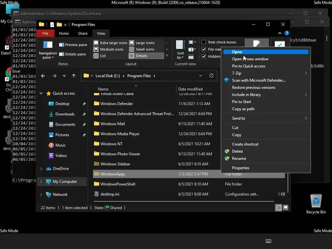The image size is (332, 249).
Task: Click the Properties quick access toolbar icon
Action: tap(52, 25)
